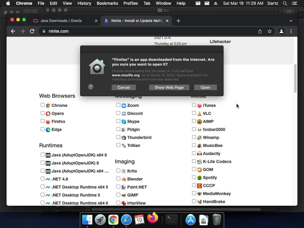Go forward in Chrome

pyautogui.click(x=23, y=31)
